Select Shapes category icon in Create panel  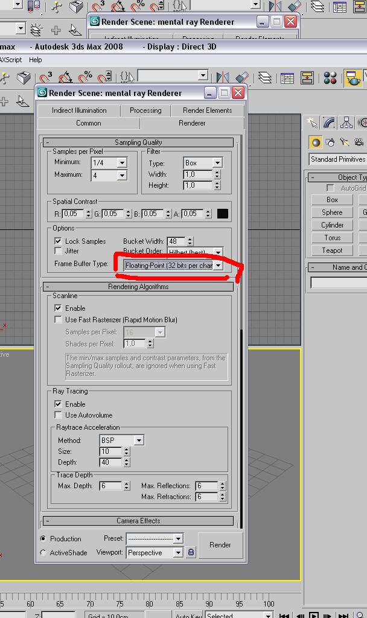click(x=330, y=142)
